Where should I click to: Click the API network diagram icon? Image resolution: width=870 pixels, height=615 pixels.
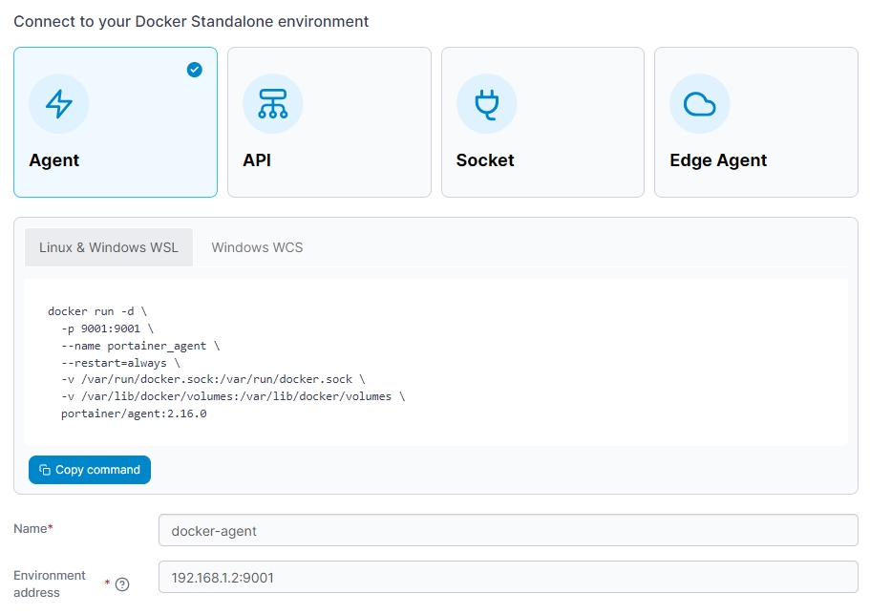pyautogui.click(x=272, y=104)
